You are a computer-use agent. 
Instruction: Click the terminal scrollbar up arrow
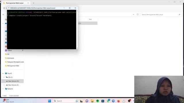[x=77, y=11]
